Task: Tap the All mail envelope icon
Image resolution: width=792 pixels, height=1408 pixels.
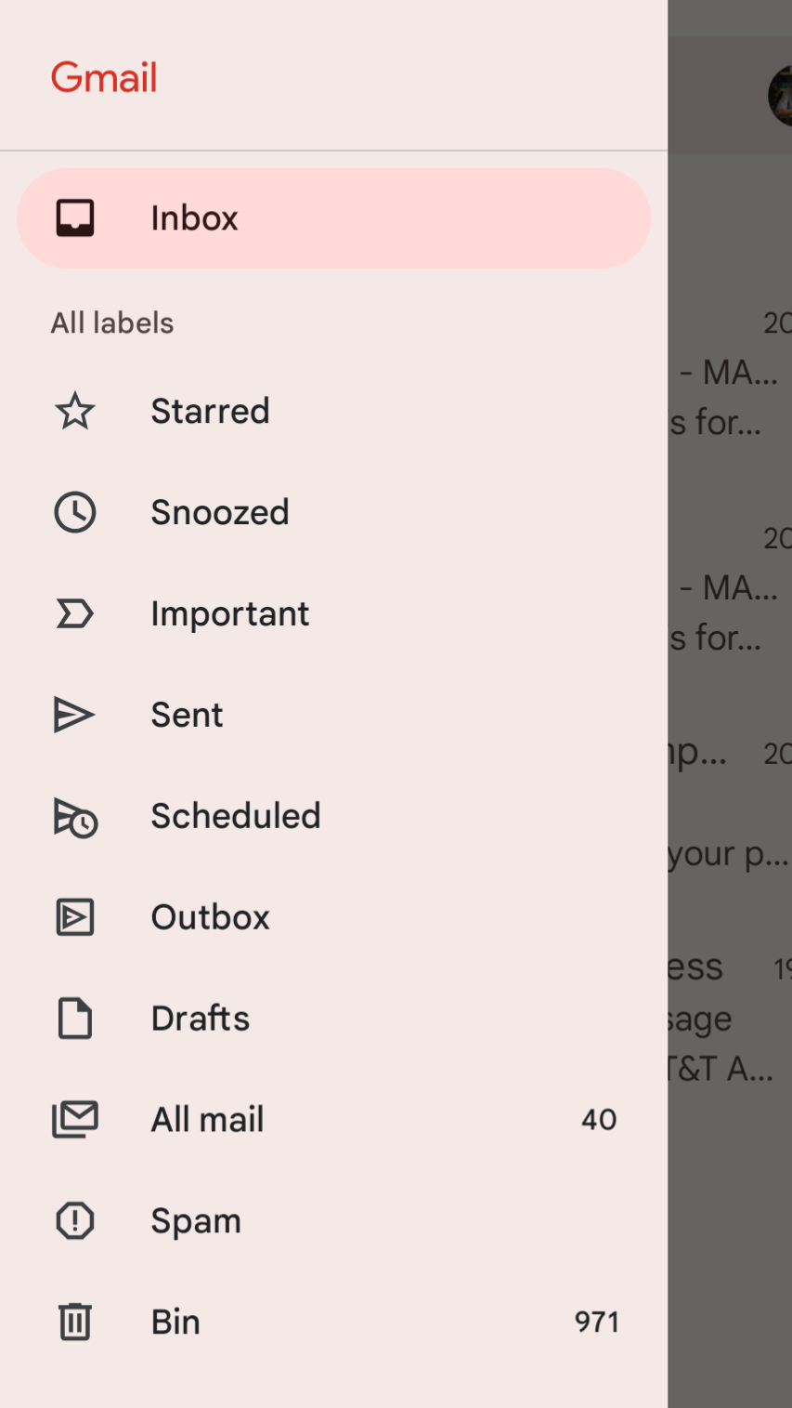Action: (x=75, y=1119)
